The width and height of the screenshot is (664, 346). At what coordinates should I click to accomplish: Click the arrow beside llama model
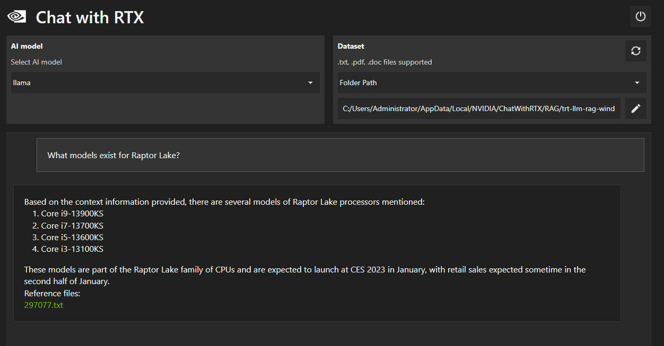[310, 83]
